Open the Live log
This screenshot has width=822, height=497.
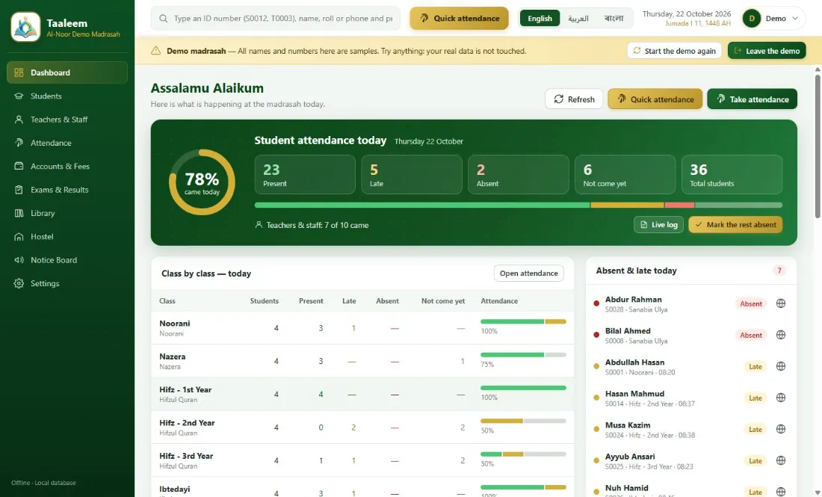(658, 225)
